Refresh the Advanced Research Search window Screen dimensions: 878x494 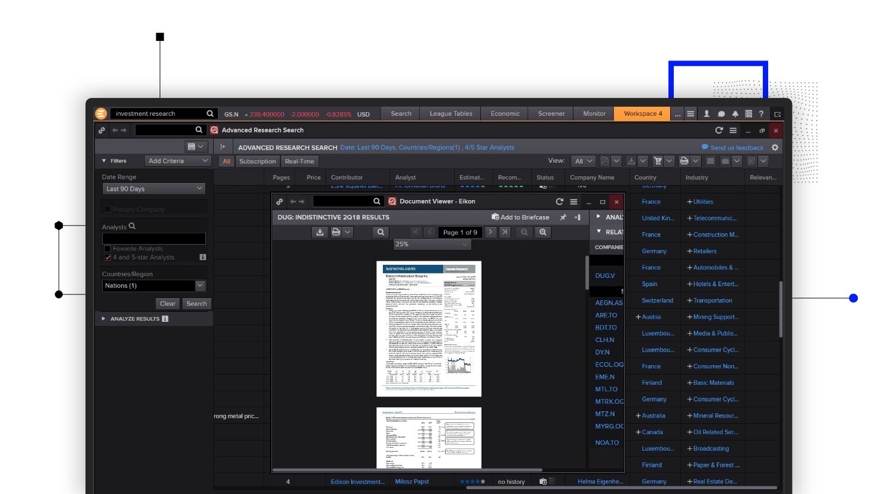click(x=719, y=130)
